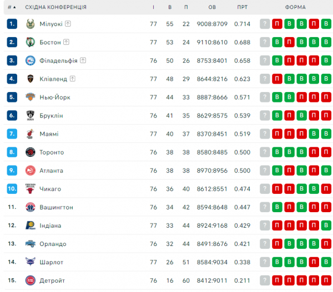Open the Вашингтон team link
333x292 pixels.
pyautogui.click(x=56, y=207)
